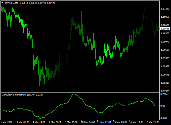Click price scale level 1.10960
Screen dimensions: 171x125
point(165,17)
